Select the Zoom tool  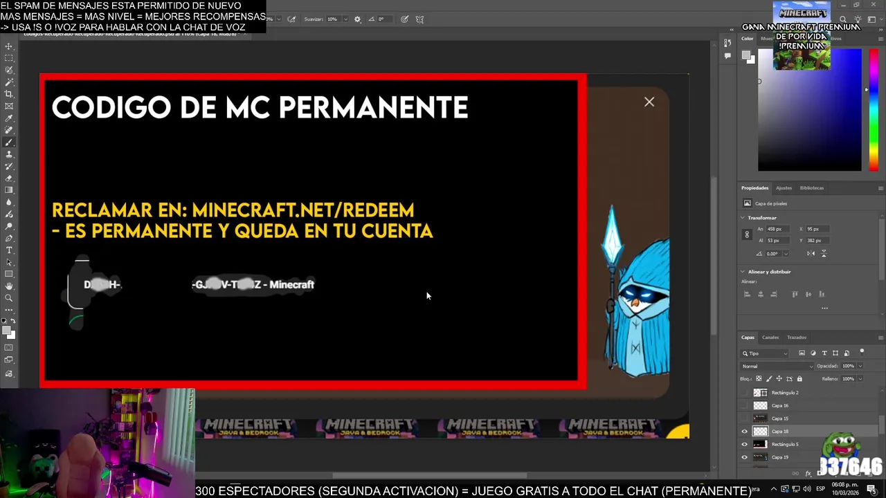[x=9, y=298]
